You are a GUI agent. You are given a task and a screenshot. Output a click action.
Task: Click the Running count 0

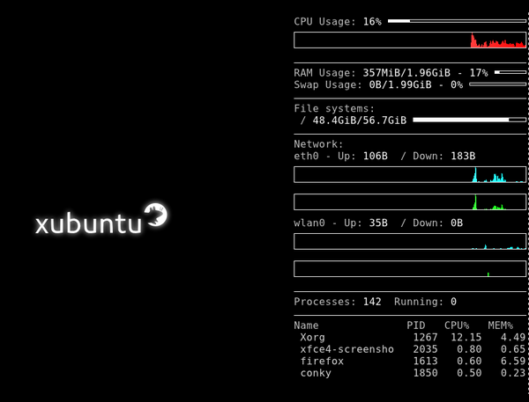click(454, 302)
